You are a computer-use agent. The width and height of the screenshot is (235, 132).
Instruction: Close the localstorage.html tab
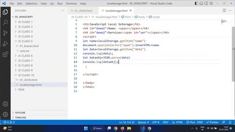tap(131, 11)
